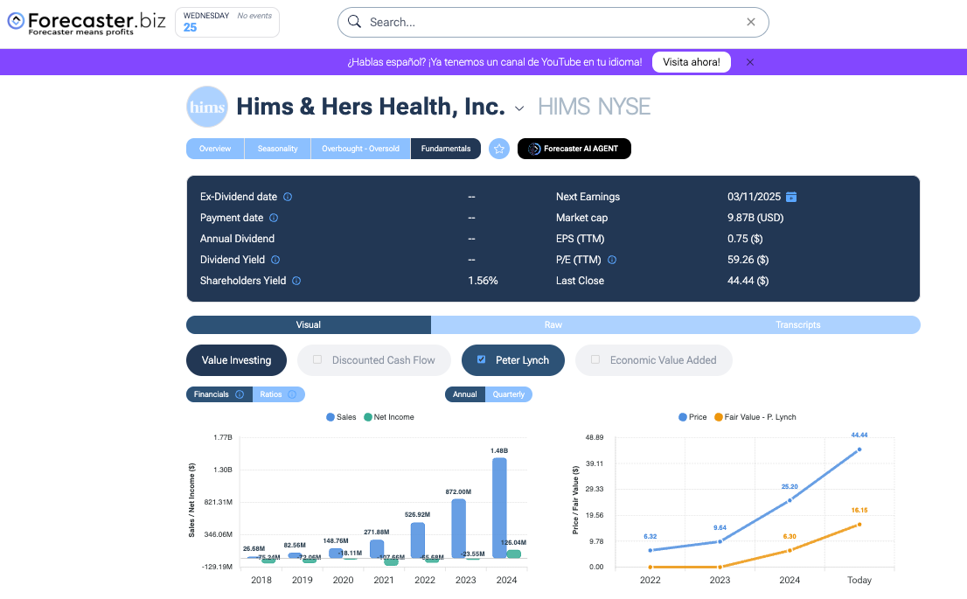Toggle the Net Income legend color dot
The width and height of the screenshot is (967, 599).
coord(368,417)
